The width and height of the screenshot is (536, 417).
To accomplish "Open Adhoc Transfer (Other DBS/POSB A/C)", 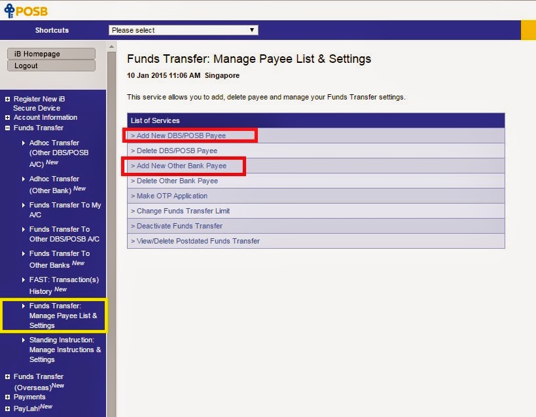I will click(59, 153).
